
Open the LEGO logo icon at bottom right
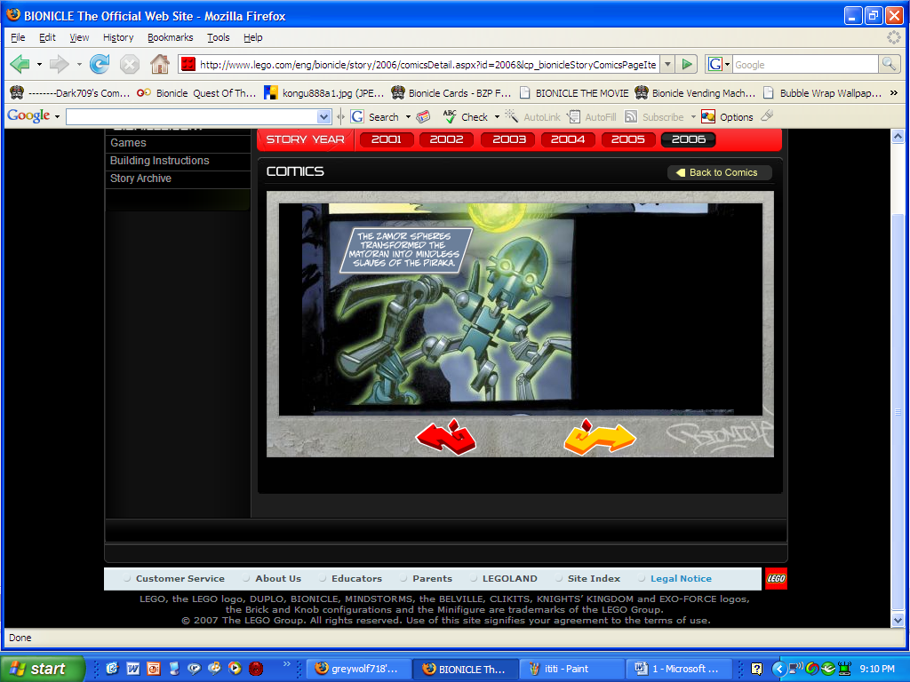pos(775,578)
